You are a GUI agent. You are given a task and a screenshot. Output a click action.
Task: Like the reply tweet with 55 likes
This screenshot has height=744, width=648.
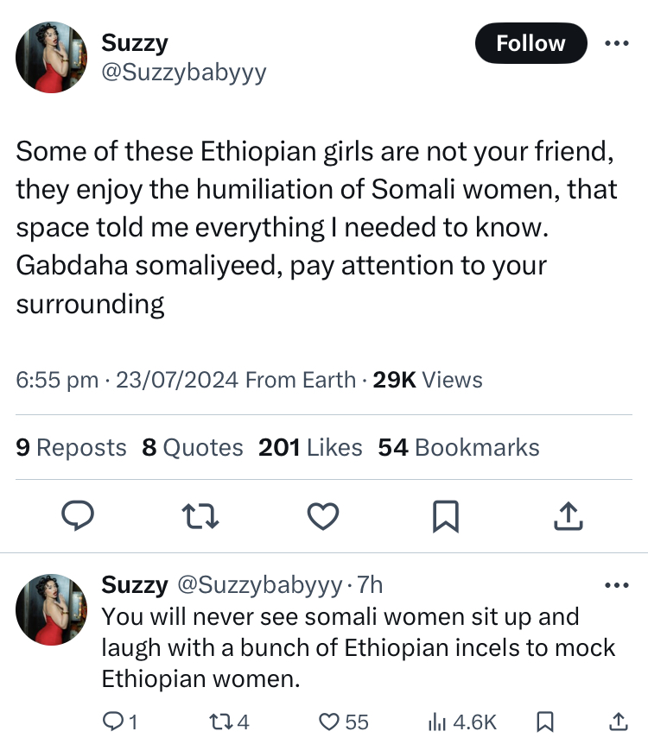point(344,722)
